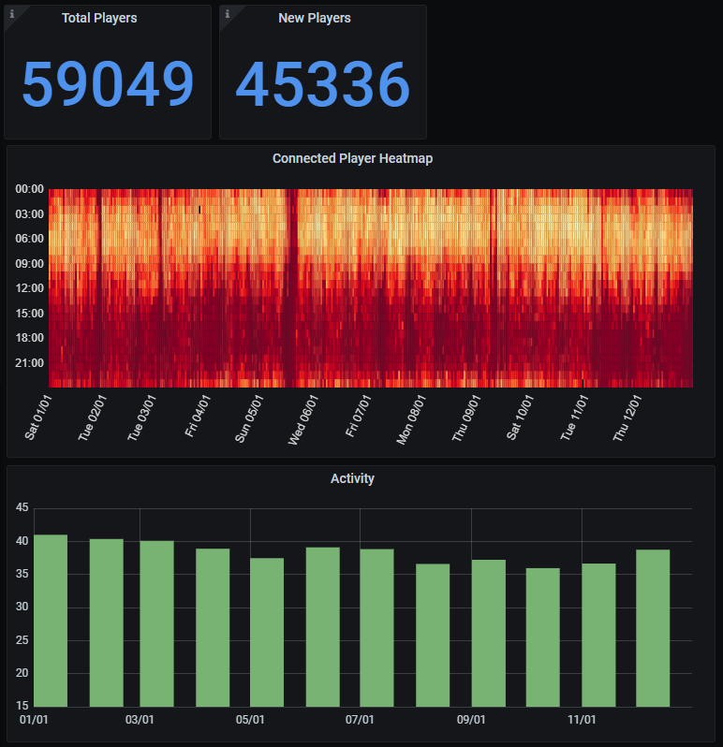This screenshot has width=723, height=747.
Task: Click the 45 value on Activity y-axis
Action: coord(22,508)
